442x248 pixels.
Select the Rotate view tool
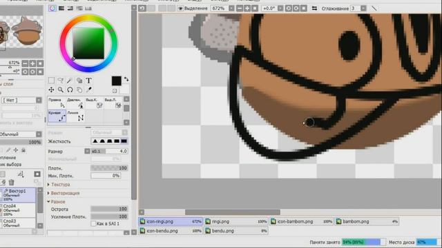70,90
